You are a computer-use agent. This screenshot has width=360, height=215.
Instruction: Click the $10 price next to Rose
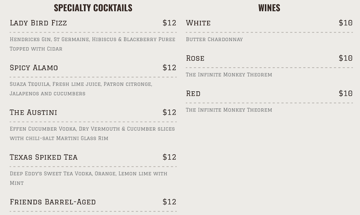click(x=346, y=58)
